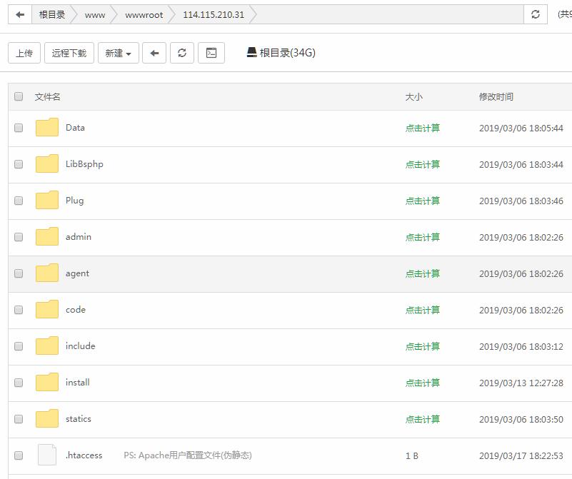Check the box for the statics folder
The width and height of the screenshot is (572, 479).
19,419
